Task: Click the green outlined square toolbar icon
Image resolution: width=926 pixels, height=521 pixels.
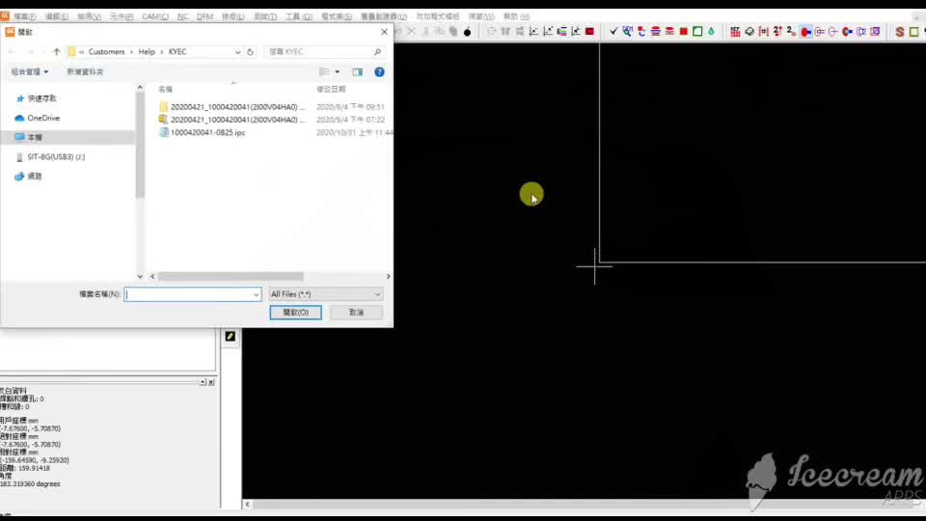Action: 696,32
